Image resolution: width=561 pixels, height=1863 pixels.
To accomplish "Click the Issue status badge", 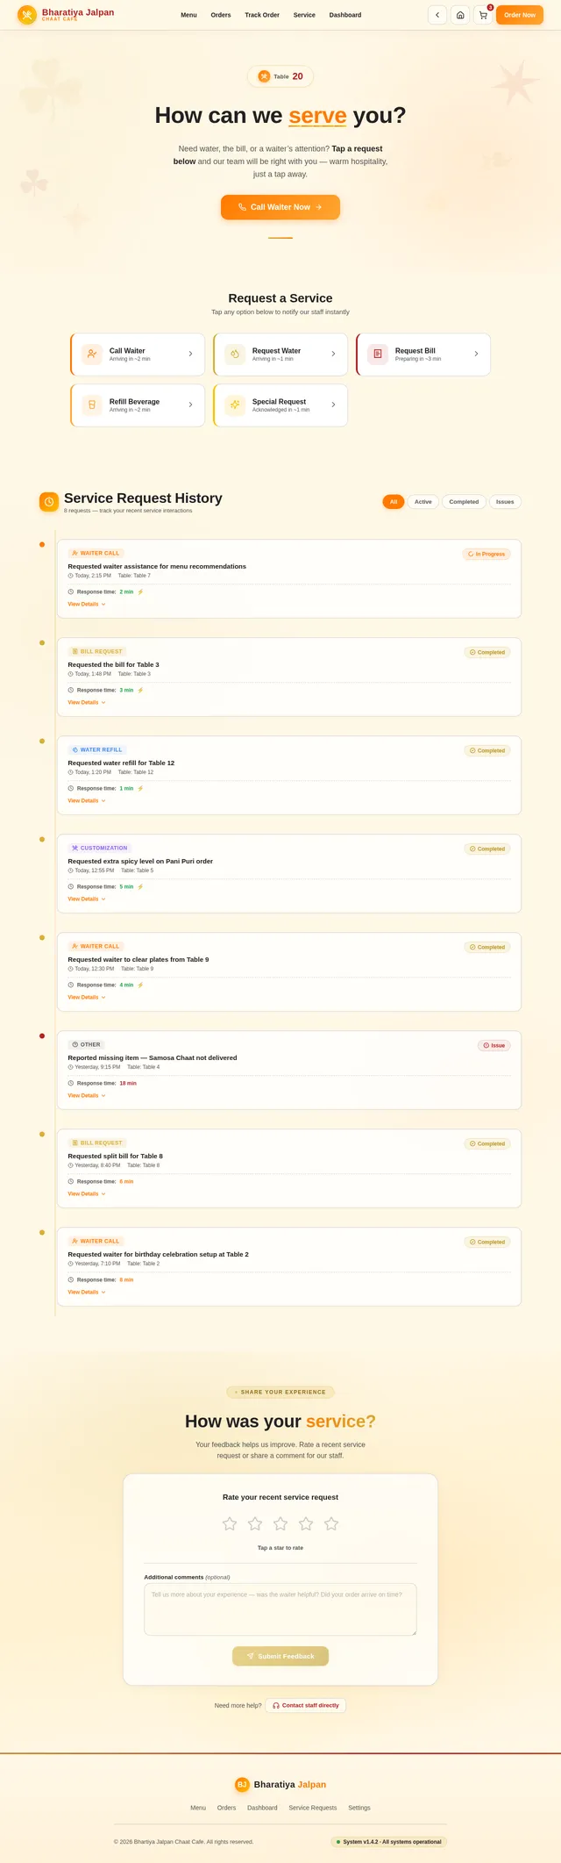I will pos(494,1045).
